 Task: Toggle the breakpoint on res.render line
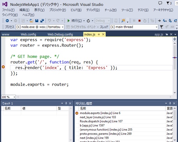[x=3, y=67]
